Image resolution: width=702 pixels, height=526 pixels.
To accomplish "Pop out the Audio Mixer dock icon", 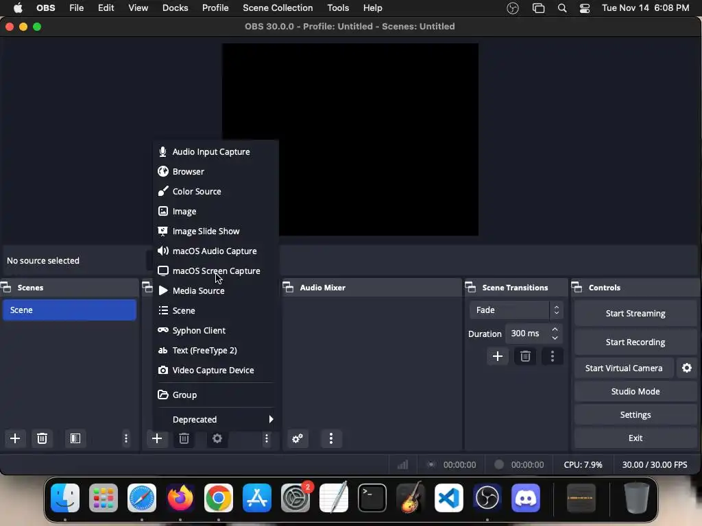I will 289,287.
